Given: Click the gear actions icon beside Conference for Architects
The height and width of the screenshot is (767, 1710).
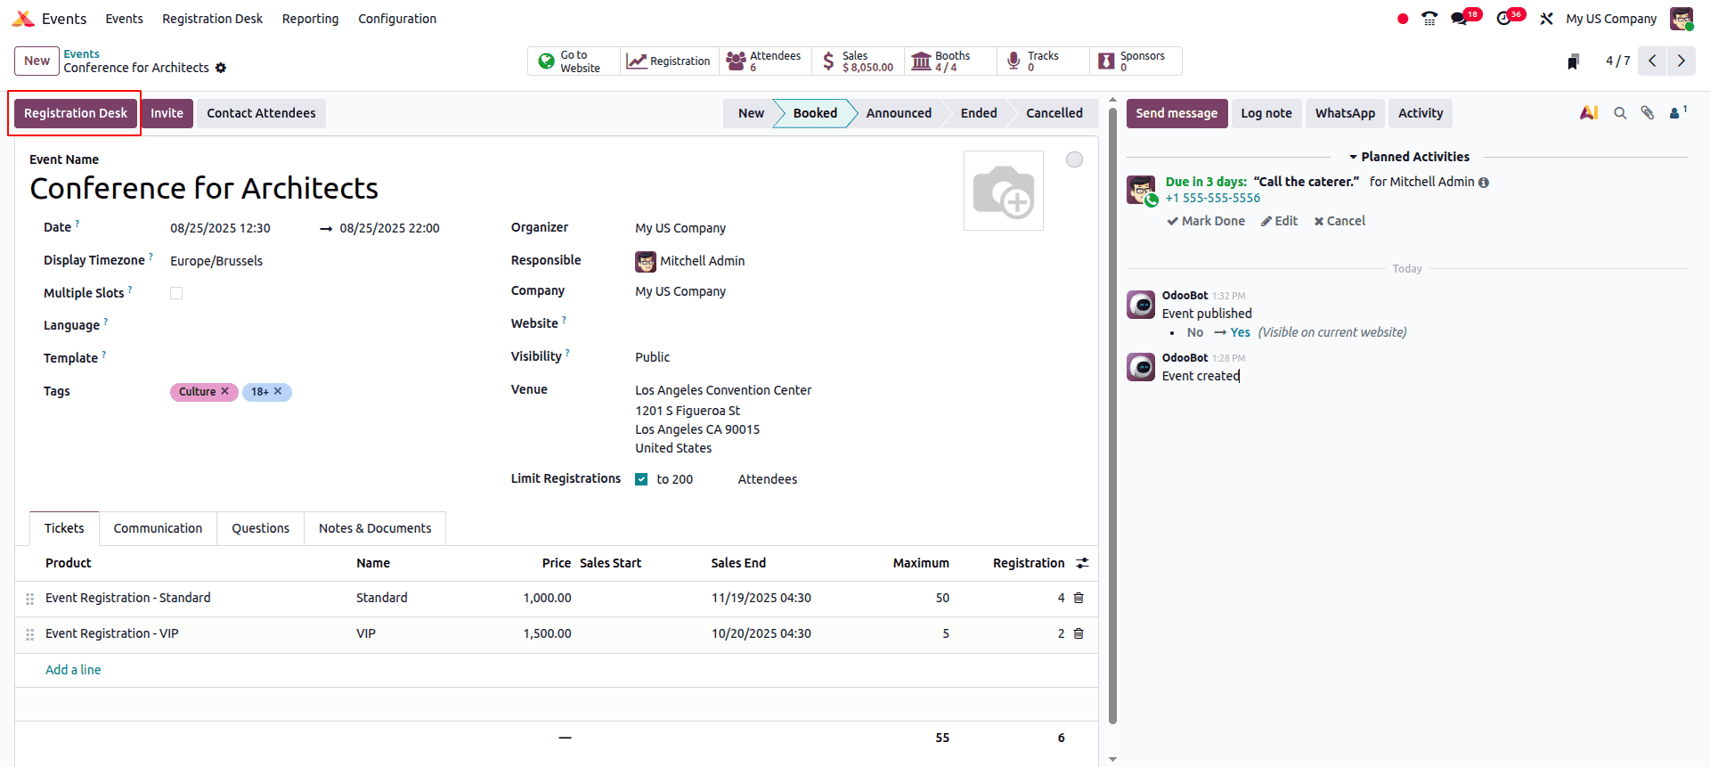Looking at the screenshot, I should (221, 68).
